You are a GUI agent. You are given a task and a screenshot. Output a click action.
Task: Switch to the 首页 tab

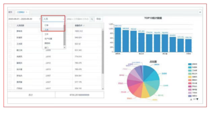(x=10, y=12)
